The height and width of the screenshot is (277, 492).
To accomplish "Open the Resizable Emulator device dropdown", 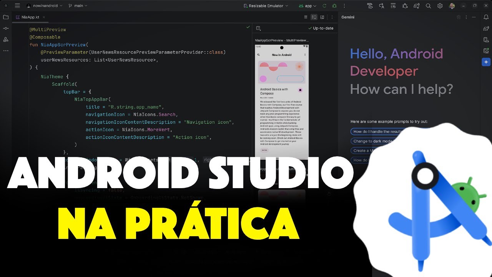I will pyautogui.click(x=266, y=6).
